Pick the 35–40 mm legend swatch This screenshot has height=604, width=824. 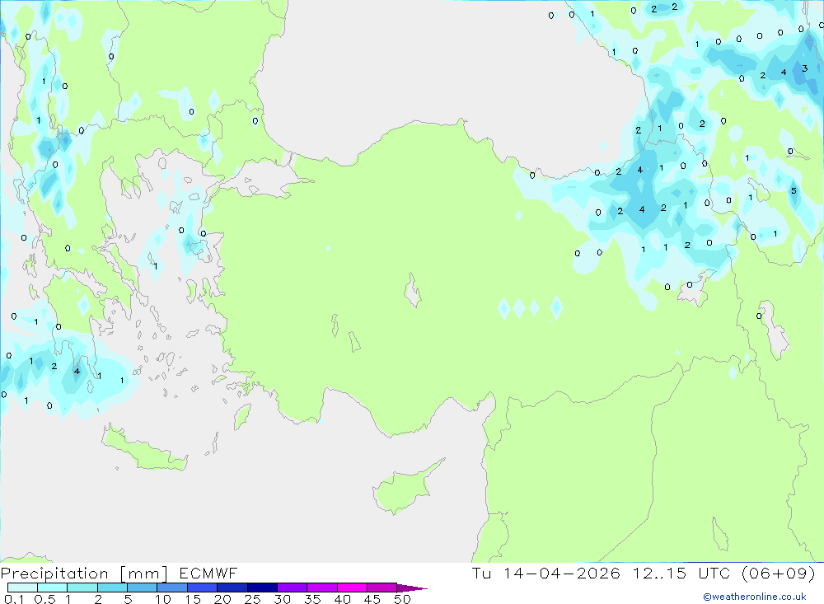[321, 588]
